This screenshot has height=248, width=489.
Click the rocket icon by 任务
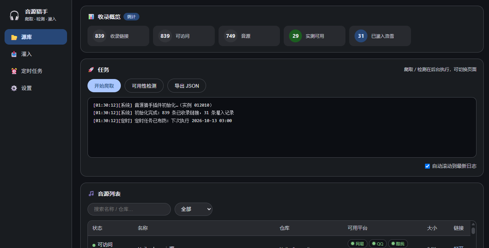[x=91, y=70]
